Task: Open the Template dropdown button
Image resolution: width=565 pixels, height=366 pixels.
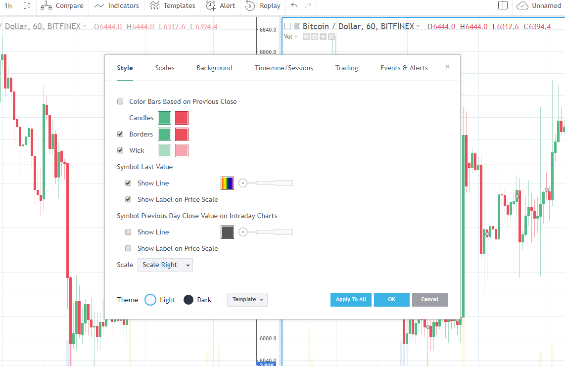Action: [247, 300]
